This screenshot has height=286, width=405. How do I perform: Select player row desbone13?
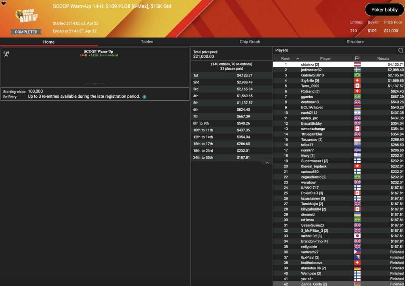coord(339,102)
